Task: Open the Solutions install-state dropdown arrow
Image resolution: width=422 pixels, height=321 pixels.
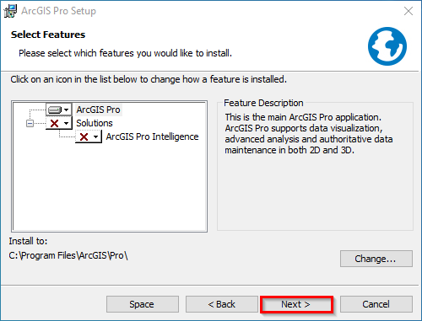Action: [x=67, y=123]
